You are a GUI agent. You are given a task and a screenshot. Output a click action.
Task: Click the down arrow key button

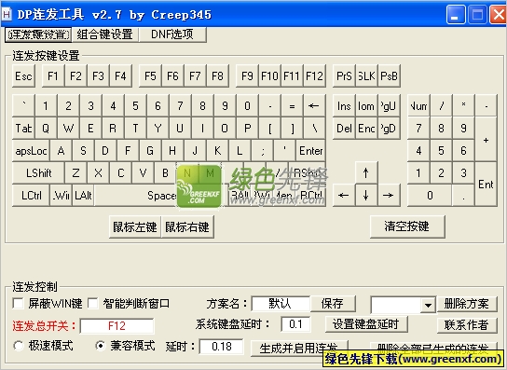click(x=366, y=195)
